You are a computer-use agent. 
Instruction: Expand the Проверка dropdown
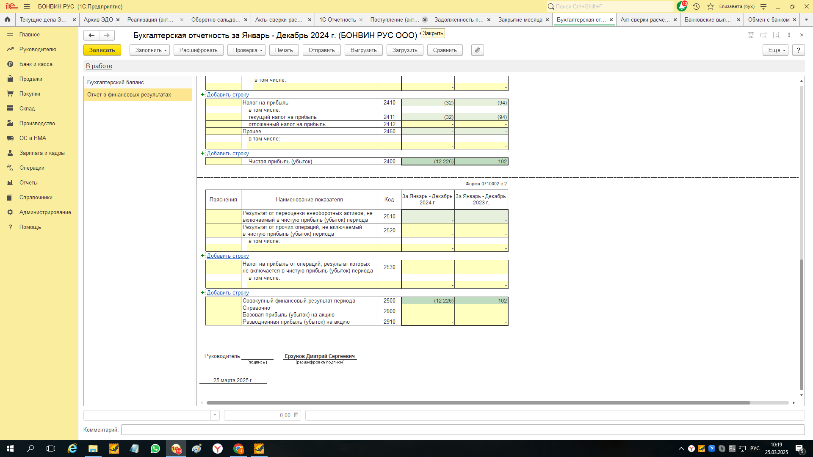pos(246,50)
